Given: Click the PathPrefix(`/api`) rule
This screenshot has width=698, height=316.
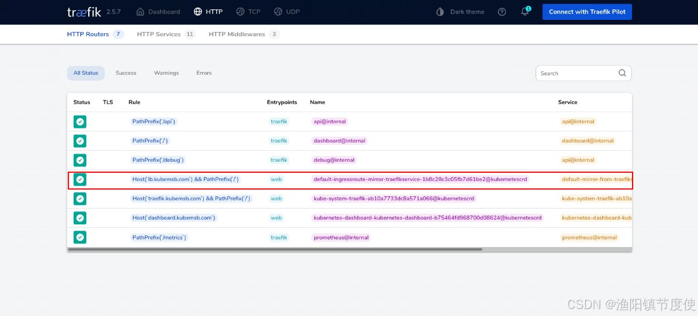Looking at the screenshot, I should (x=154, y=121).
